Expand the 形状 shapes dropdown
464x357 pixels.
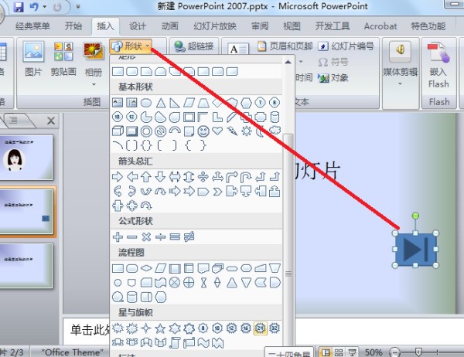point(130,46)
